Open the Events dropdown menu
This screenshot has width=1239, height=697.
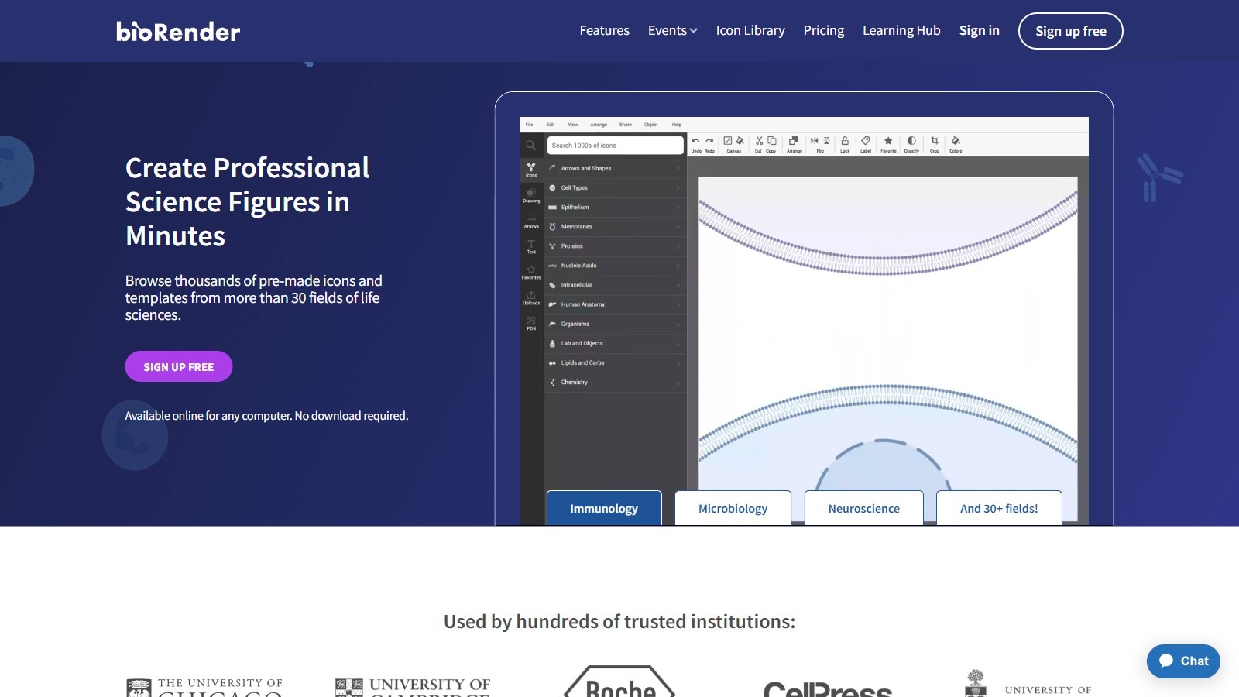coord(672,31)
